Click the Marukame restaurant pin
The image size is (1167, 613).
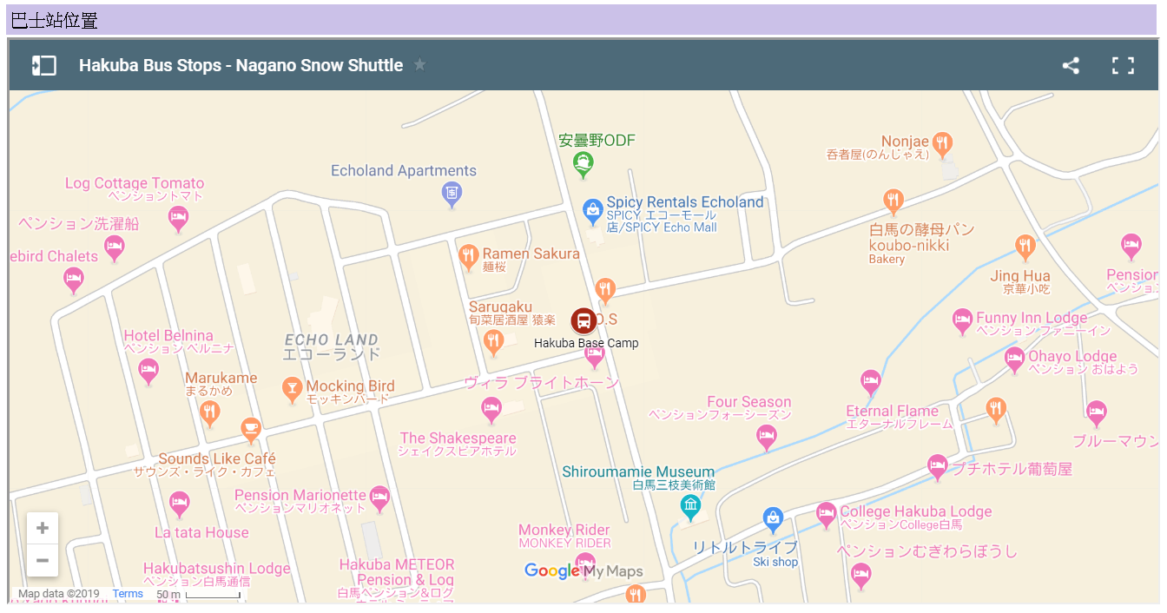[x=209, y=413]
